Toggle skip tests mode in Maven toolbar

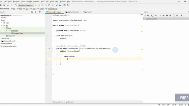170,16
